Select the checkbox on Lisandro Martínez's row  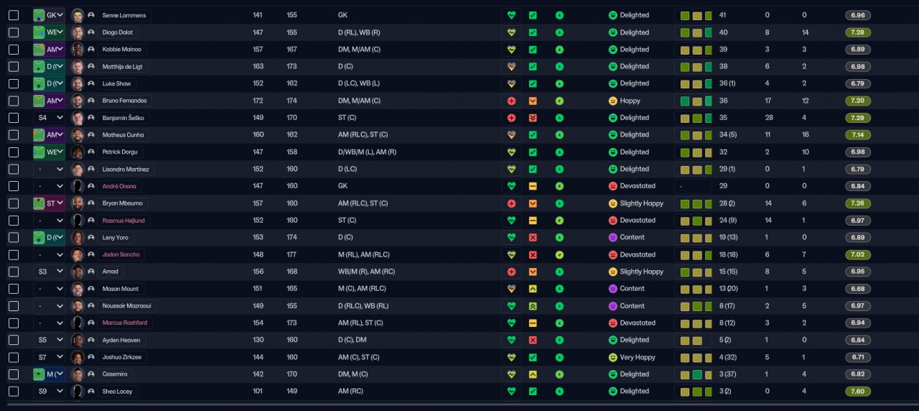(14, 169)
